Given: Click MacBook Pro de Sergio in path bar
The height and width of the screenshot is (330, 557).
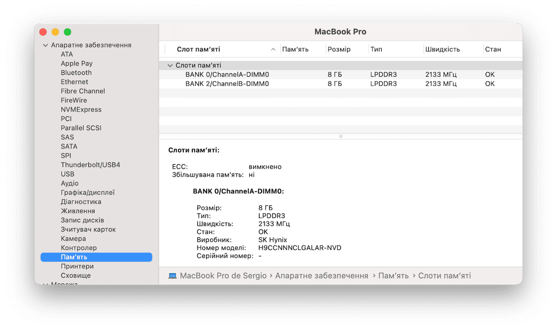Looking at the screenshot, I should point(223,276).
